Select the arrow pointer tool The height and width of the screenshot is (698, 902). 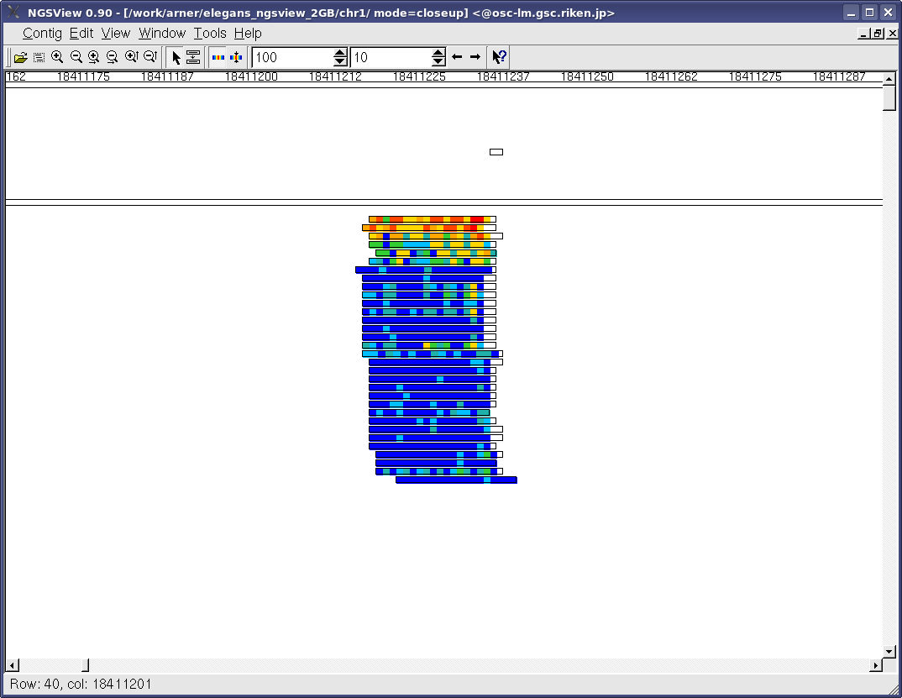click(176, 57)
